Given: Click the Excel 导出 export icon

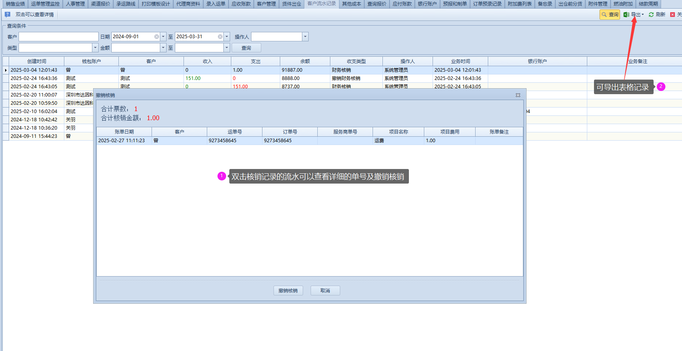Looking at the screenshot, I should tap(626, 15).
